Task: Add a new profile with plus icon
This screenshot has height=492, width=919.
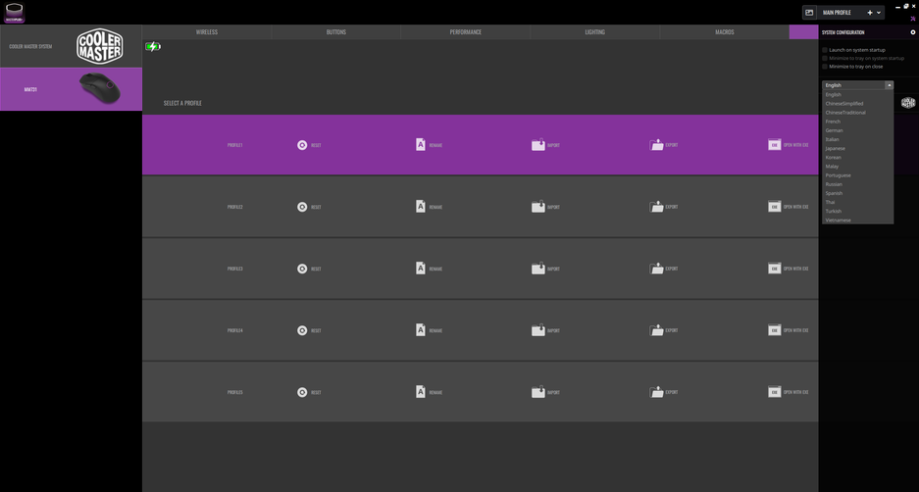Action: (x=870, y=13)
